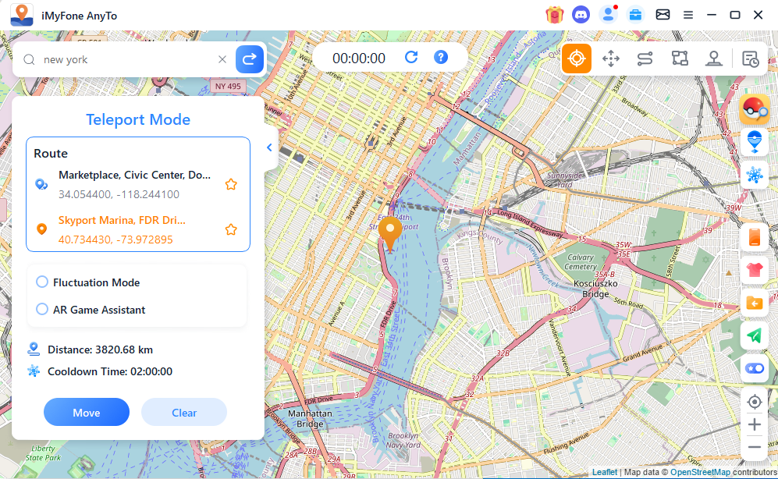Click the Move button
The width and height of the screenshot is (778, 479).
(x=87, y=412)
